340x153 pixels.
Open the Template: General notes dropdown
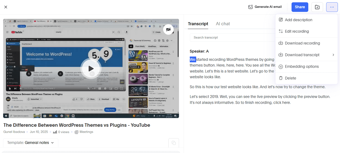(31, 143)
